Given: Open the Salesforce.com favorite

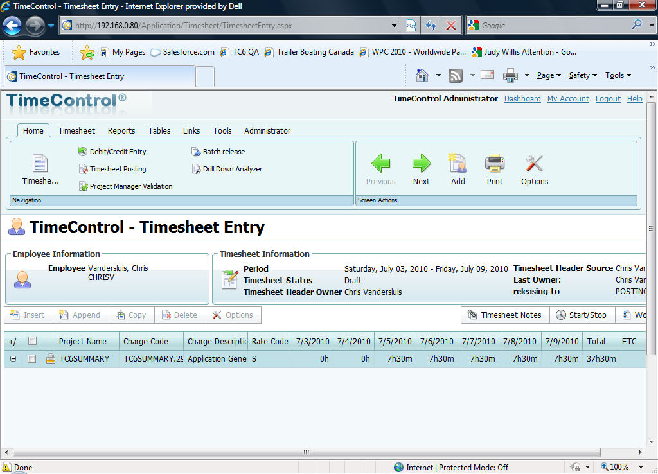Looking at the screenshot, I should tap(183, 52).
